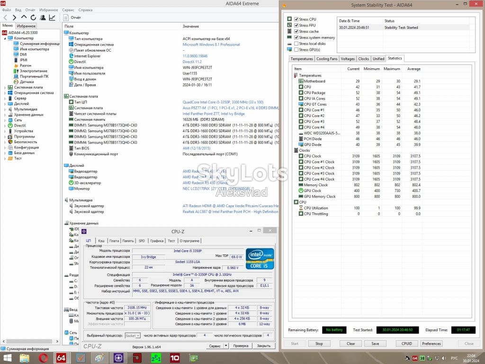Click the Отчёт report toolbar button
485x364 pixels.
point(72,18)
